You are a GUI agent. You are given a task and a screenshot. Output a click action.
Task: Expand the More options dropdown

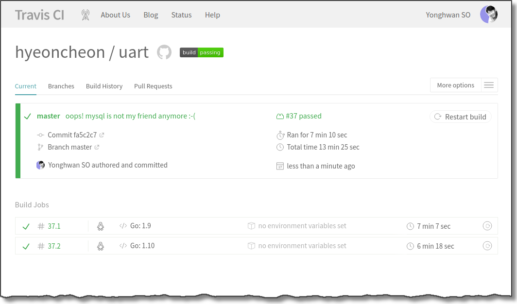click(455, 85)
